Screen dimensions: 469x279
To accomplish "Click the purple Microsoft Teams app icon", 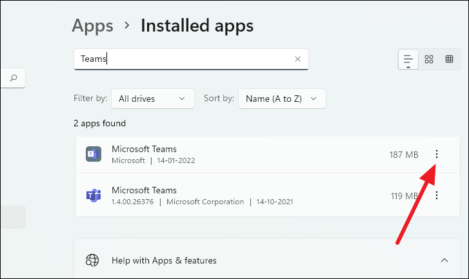I will point(94,195).
